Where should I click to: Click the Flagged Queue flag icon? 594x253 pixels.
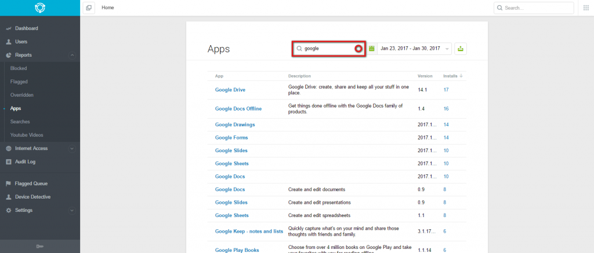click(x=8, y=184)
